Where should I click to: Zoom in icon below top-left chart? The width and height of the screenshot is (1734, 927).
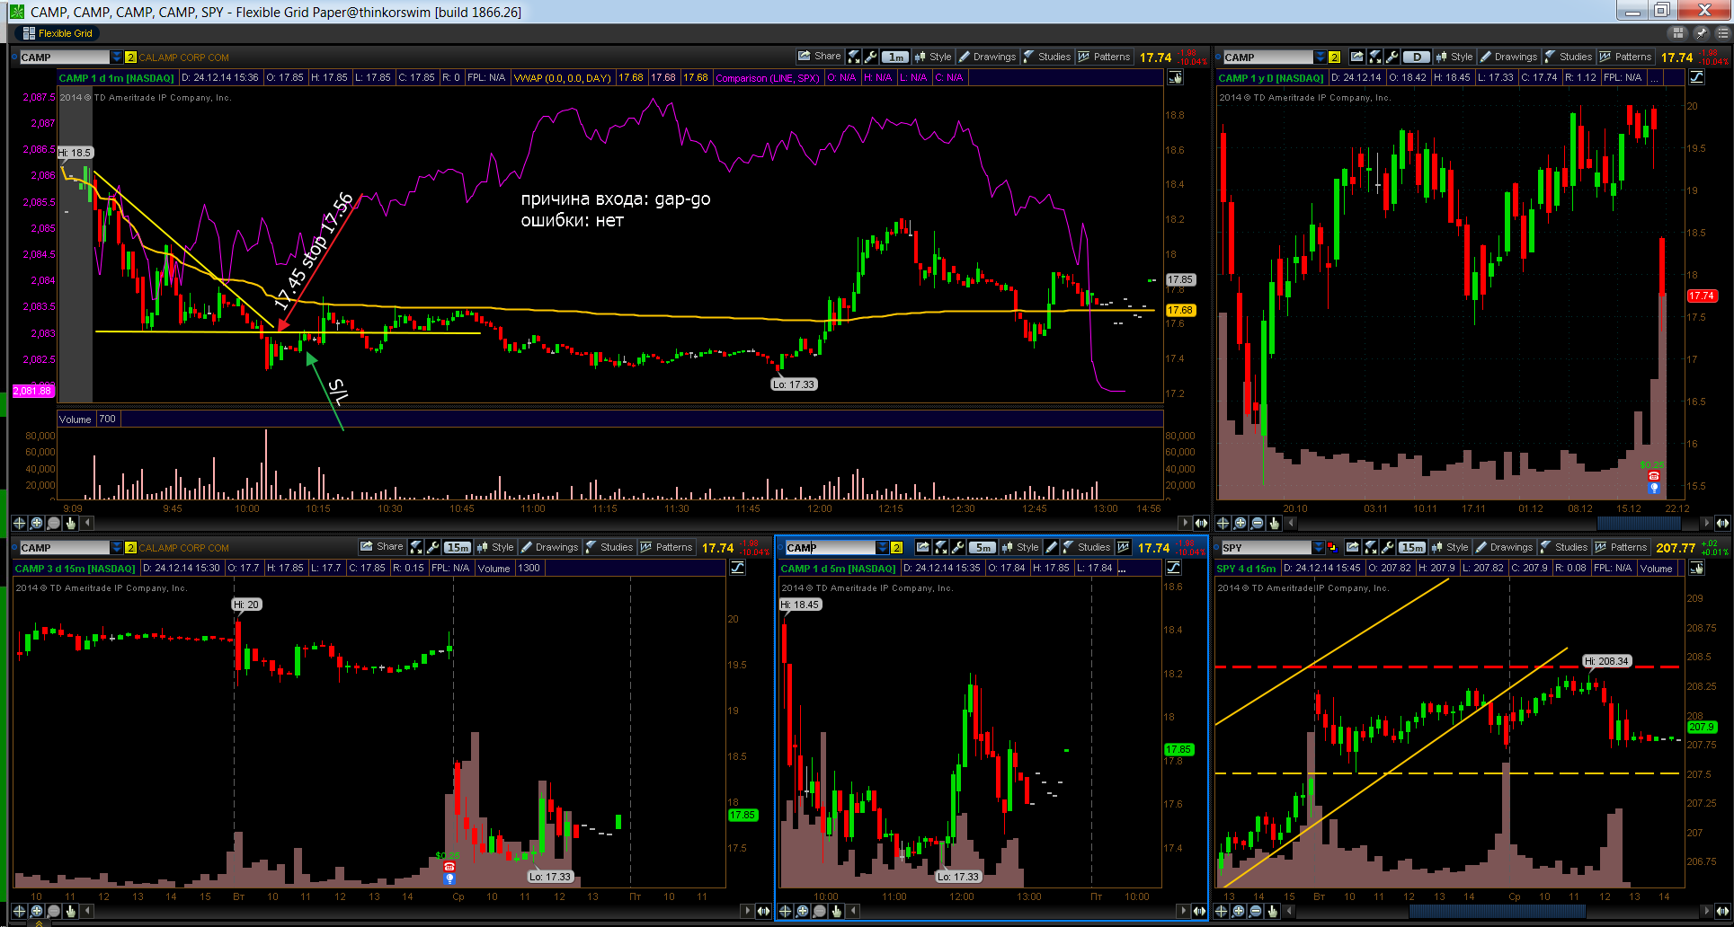(x=36, y=523)
